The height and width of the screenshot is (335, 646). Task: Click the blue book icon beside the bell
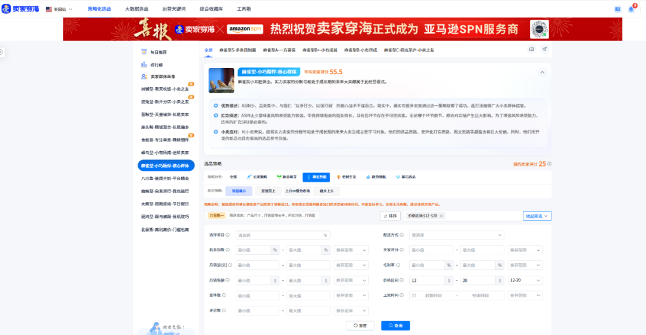617,9
